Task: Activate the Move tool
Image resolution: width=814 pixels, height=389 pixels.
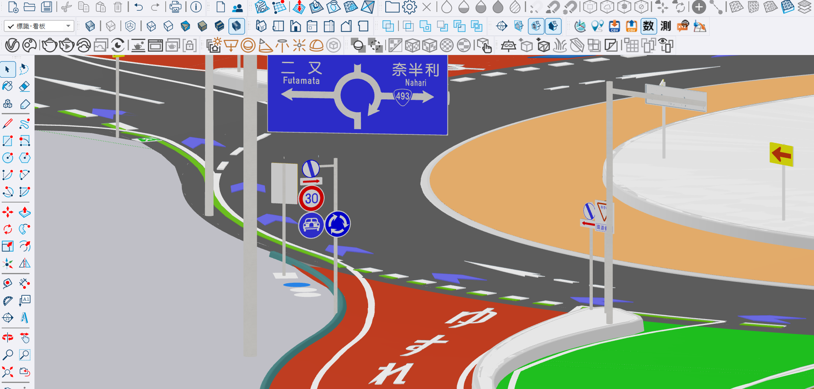Action: click(x=8, y=212)
